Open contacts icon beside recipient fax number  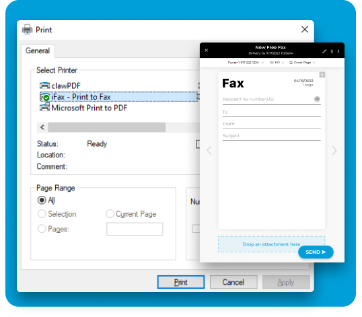[317, 99]
